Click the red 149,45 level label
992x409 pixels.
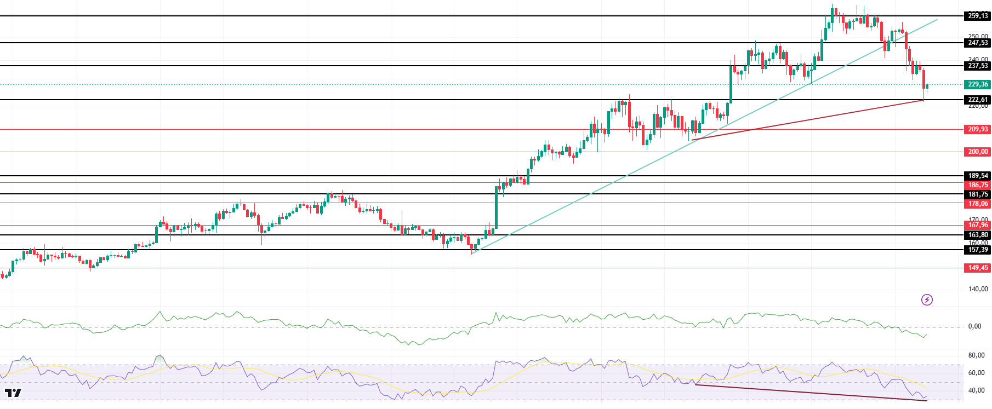click(977, 268)
